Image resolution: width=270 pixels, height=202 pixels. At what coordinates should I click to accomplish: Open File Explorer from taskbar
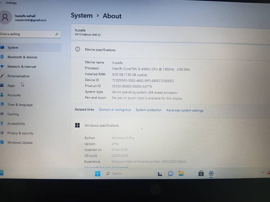coord(181,174)
